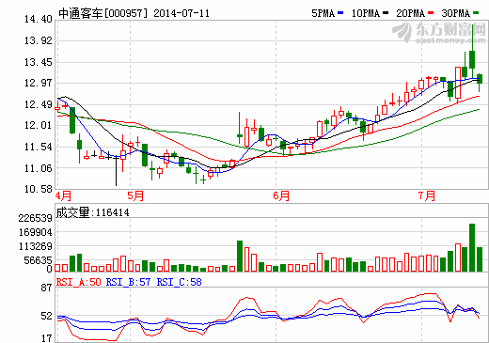Click the 7月 month label on the time axis
This screenshot has width=489, height=343.
pyautogui.click(x=427, y=196)
